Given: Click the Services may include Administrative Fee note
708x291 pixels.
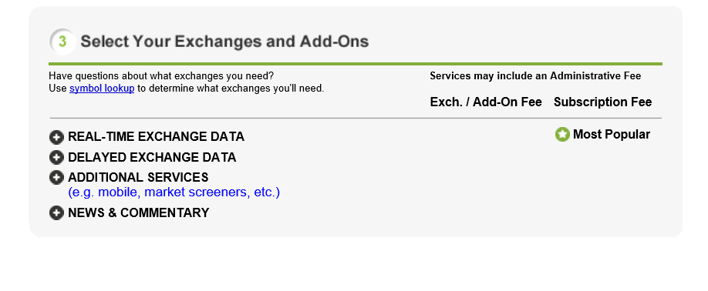Looking at the screenshot, I should click(535, 75).
